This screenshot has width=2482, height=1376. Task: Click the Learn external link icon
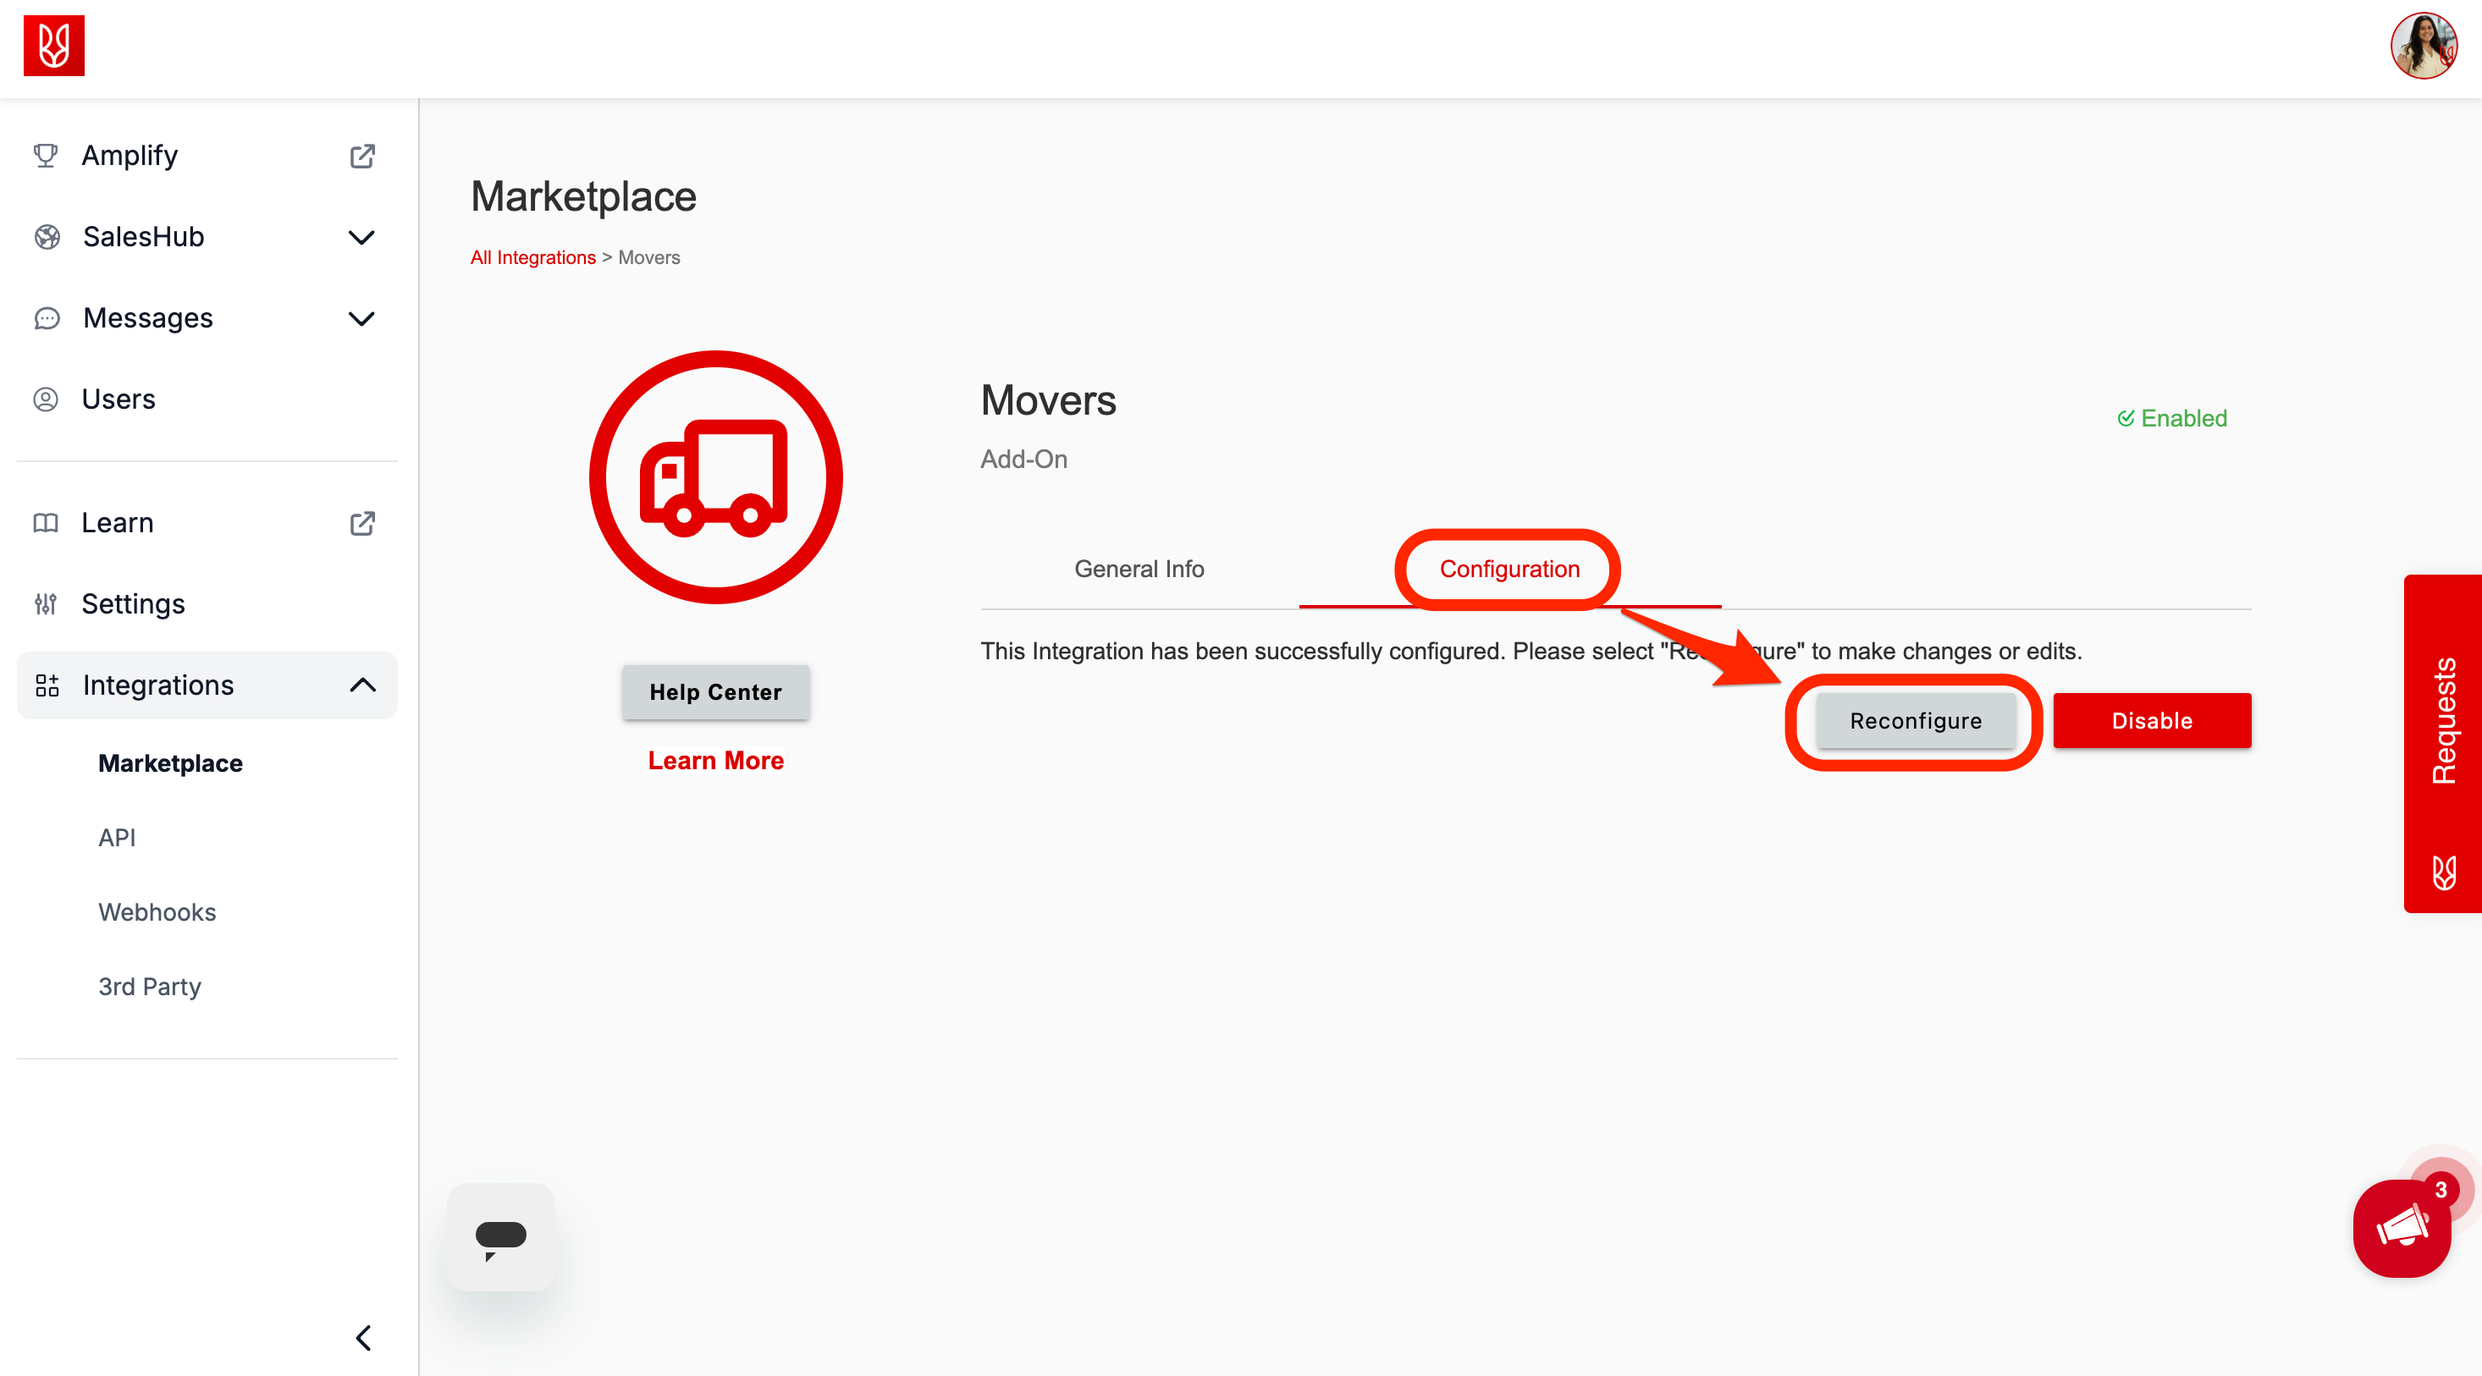[x=362, y=523]
